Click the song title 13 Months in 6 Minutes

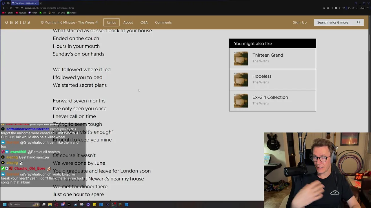tap(69, 22)
